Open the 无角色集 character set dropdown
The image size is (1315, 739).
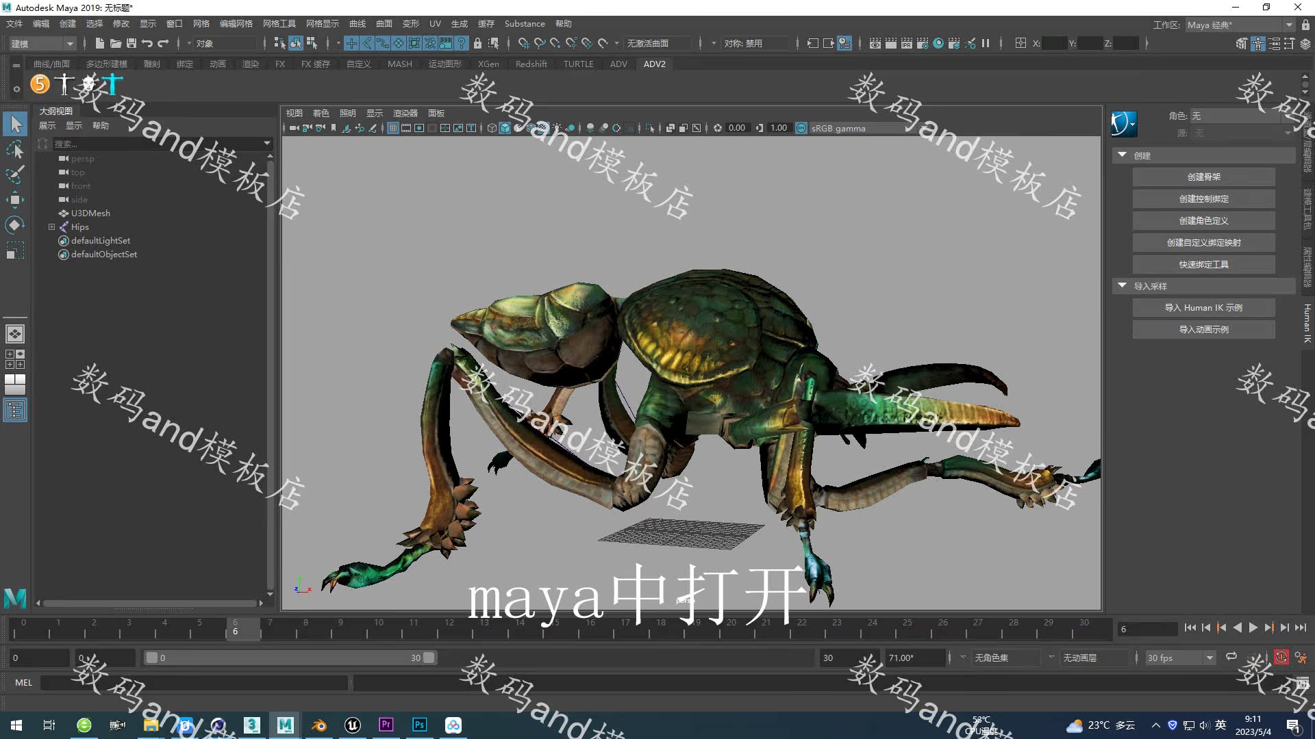1005,658
